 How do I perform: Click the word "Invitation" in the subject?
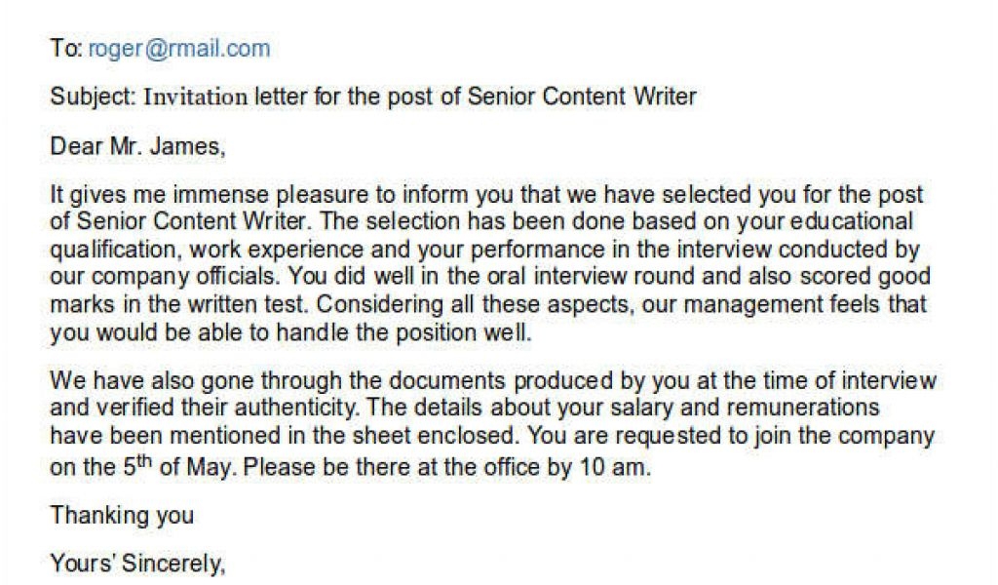tap(196, 97)
